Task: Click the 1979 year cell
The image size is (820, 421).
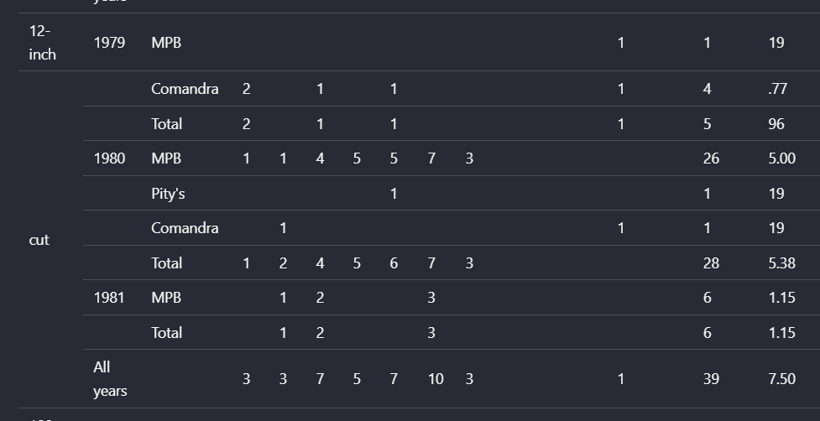Action: coord(109,43)
